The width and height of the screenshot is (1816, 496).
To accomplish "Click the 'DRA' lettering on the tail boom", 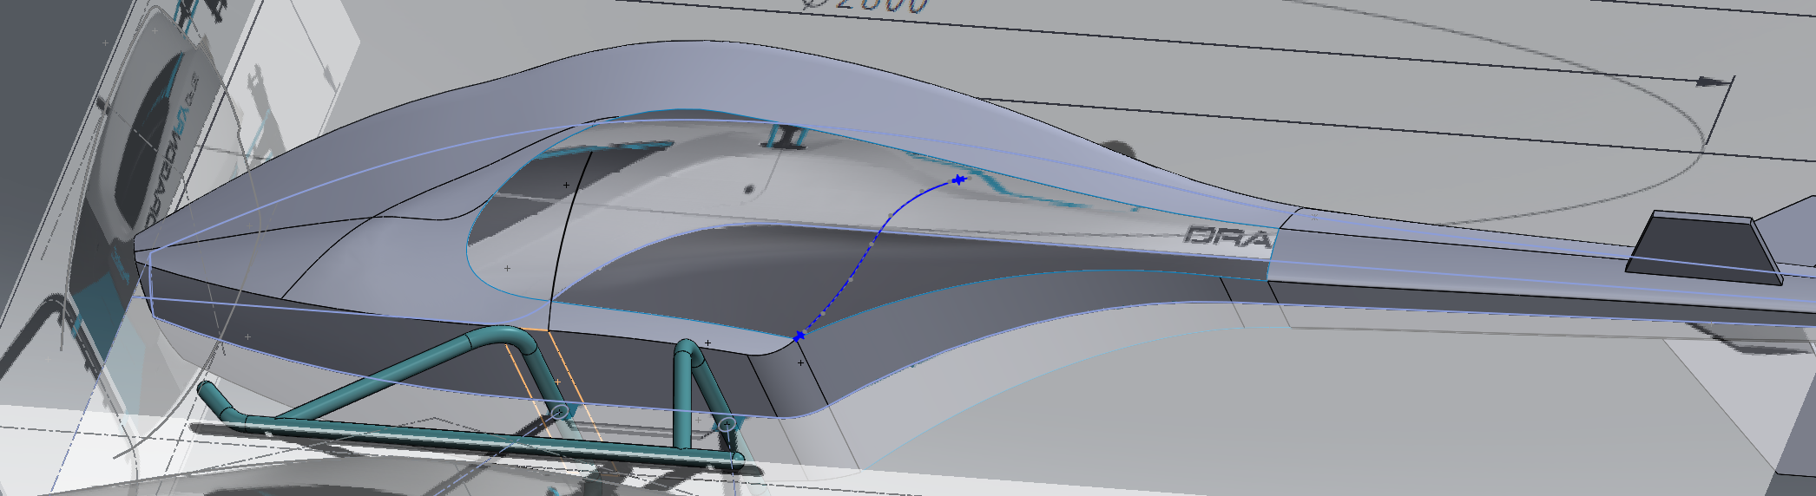I will tap(1227, 237).
